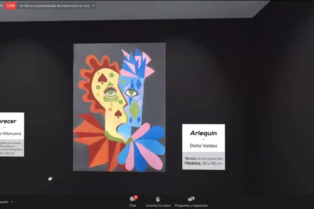Viewport: 314px width, 209px height.
Task: Expand audio options caret
Action: pyautogui.click(x=12, y=202)
